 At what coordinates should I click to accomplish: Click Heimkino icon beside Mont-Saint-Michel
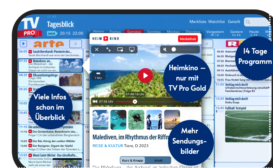30,155
